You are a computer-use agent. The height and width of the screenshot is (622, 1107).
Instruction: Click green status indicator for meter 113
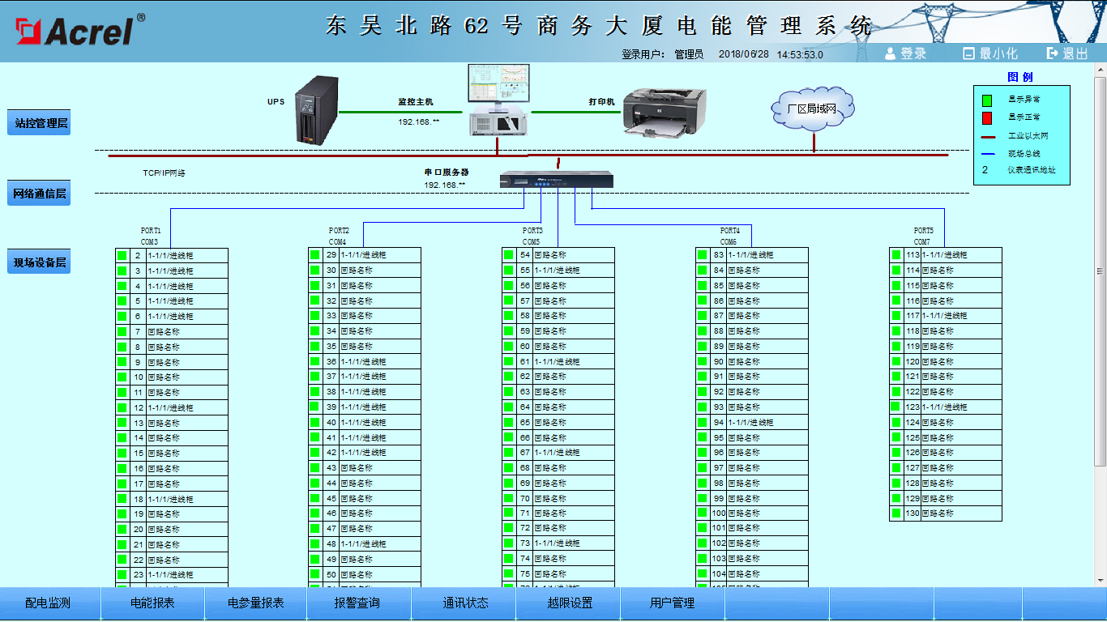tap(896, 255)
